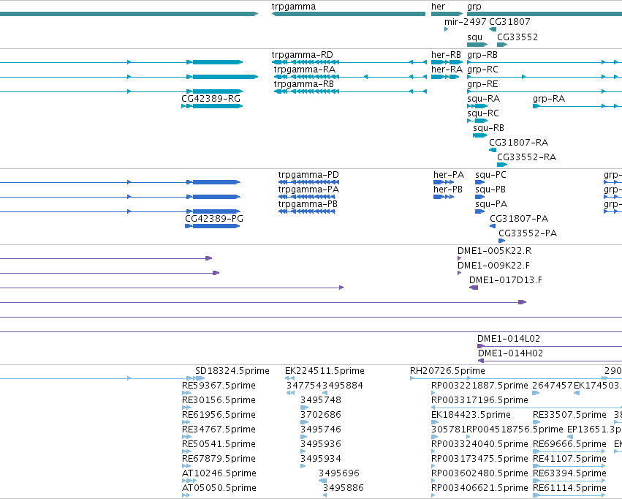Screen dimensions: 622x499
Task: Select the CG42389-RG transcript
Action: pyautogui.click(x=212, y=106)
